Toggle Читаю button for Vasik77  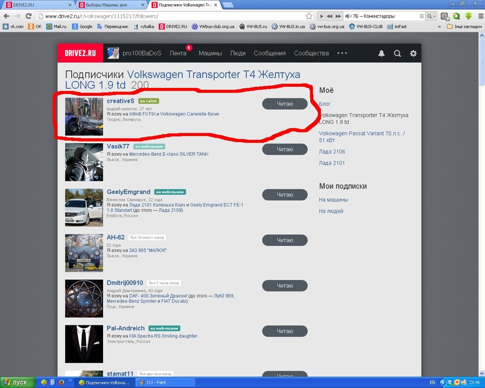pos(285,149)
